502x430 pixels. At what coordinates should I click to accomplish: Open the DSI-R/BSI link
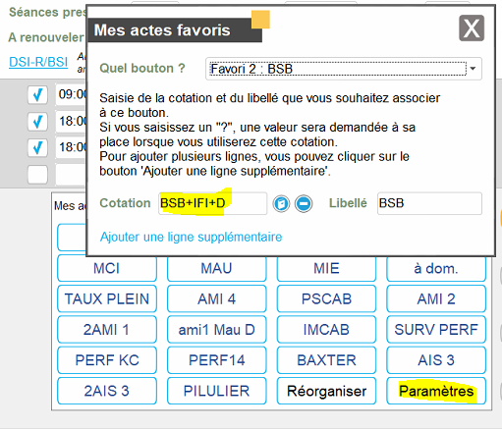38,62
